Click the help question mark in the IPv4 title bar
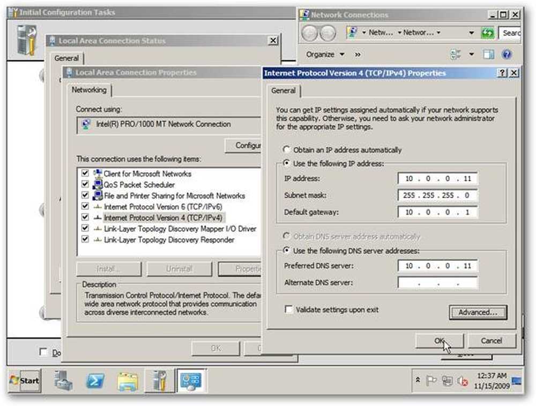The image size is (536, 406). click(x=502, y=73)
